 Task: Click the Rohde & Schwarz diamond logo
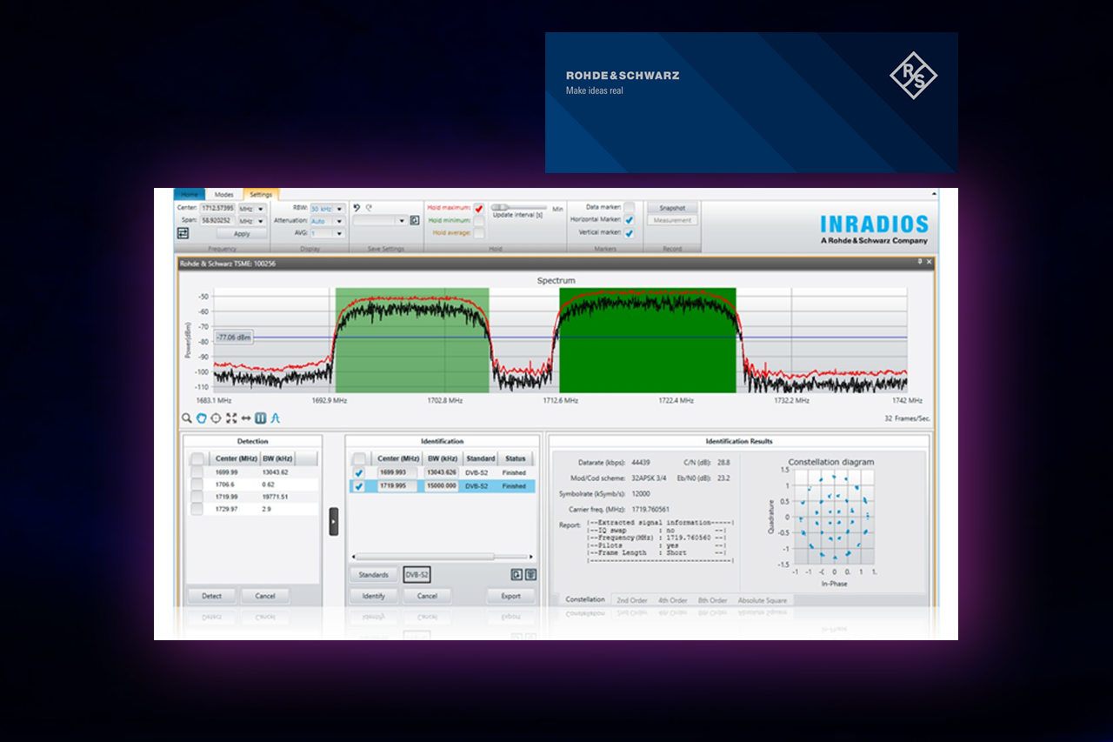pos(914,76)
